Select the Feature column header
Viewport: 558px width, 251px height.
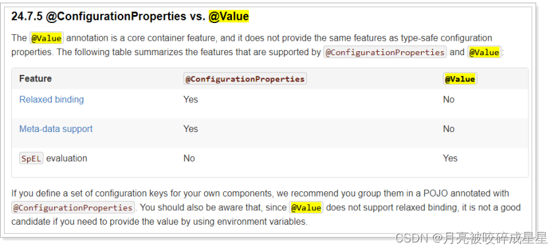pos(35,78)
